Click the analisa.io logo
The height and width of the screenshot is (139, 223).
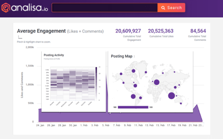point(25,8)
